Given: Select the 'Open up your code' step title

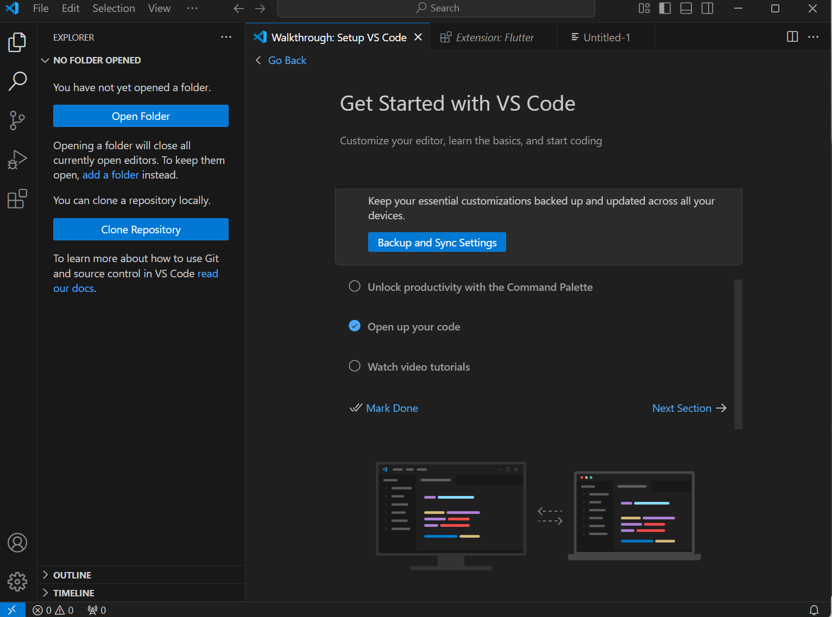Looking at the screenshot, I should [x=414, y=327].
